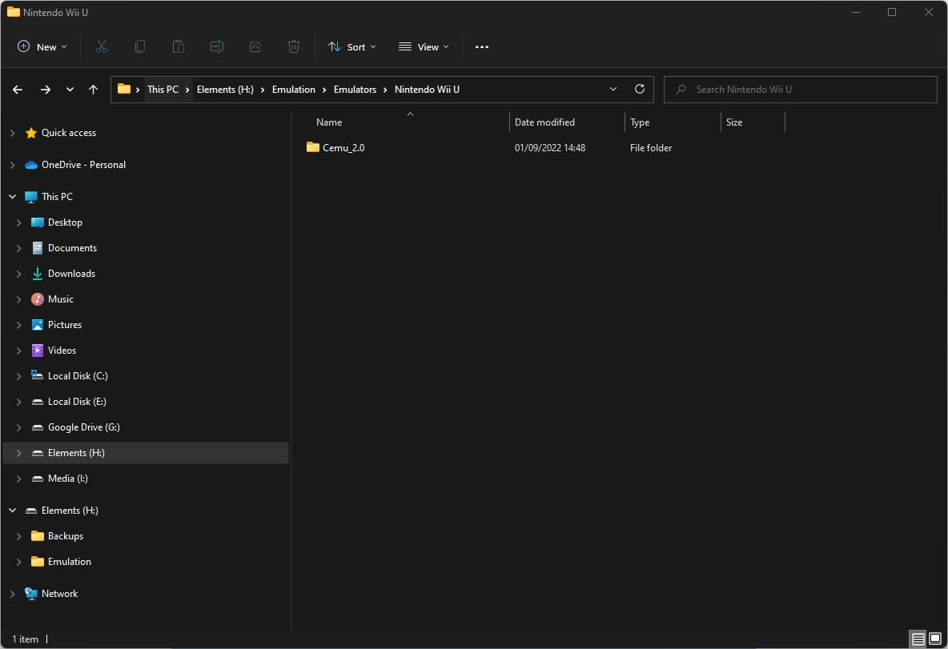Click the Copy icon in toolbar

[x=140, y=47]
